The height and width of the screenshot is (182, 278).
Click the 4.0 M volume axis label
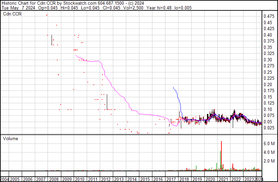269,152
